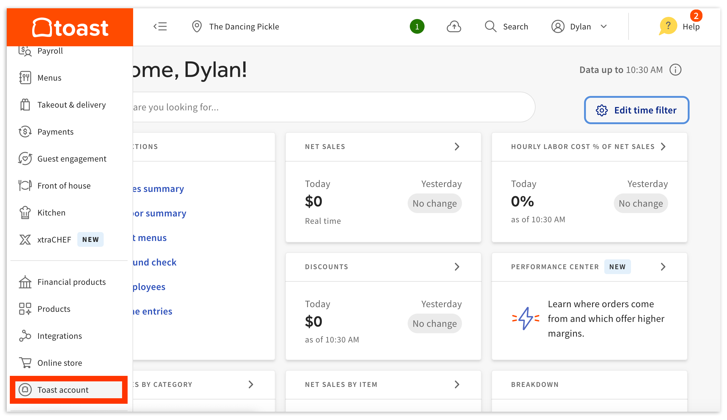The width and height of the screenshot is (727, 420).
Task: Open Financial products menu item
Action: pyautogui.click(x=71, y=282)
